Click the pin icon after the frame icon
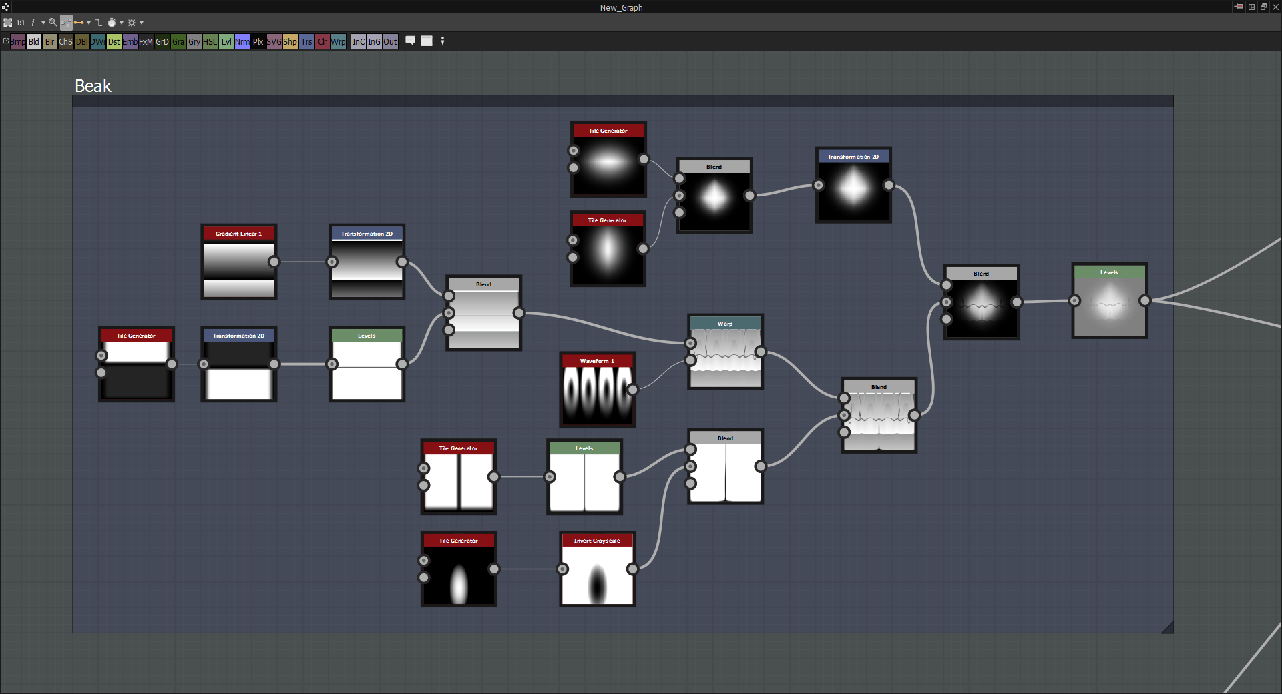 coord(443,41)
